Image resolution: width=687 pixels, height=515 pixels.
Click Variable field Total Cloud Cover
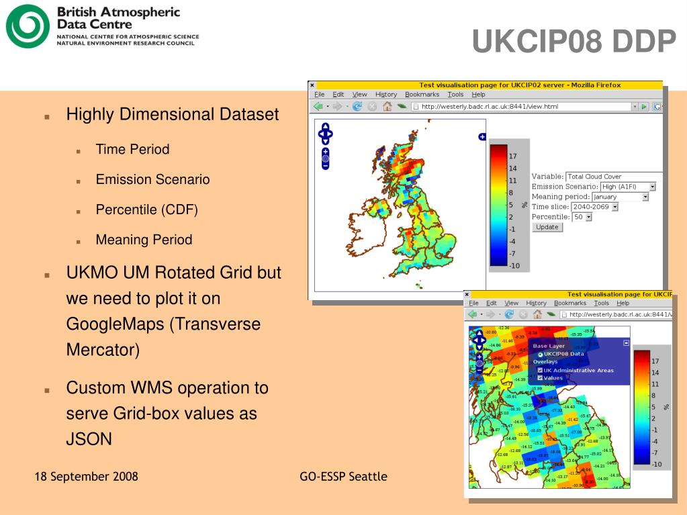point(613,177)
